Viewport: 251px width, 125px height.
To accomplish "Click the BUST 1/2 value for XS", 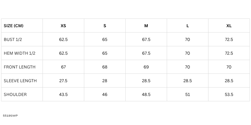I will point(63,39).
